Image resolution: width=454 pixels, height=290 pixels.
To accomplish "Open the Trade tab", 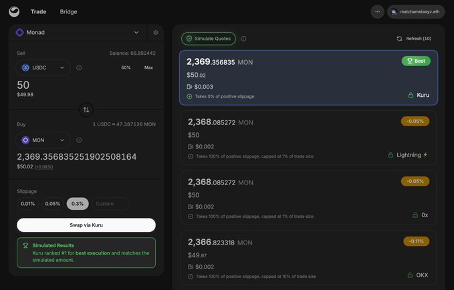I will click(39, 12).
